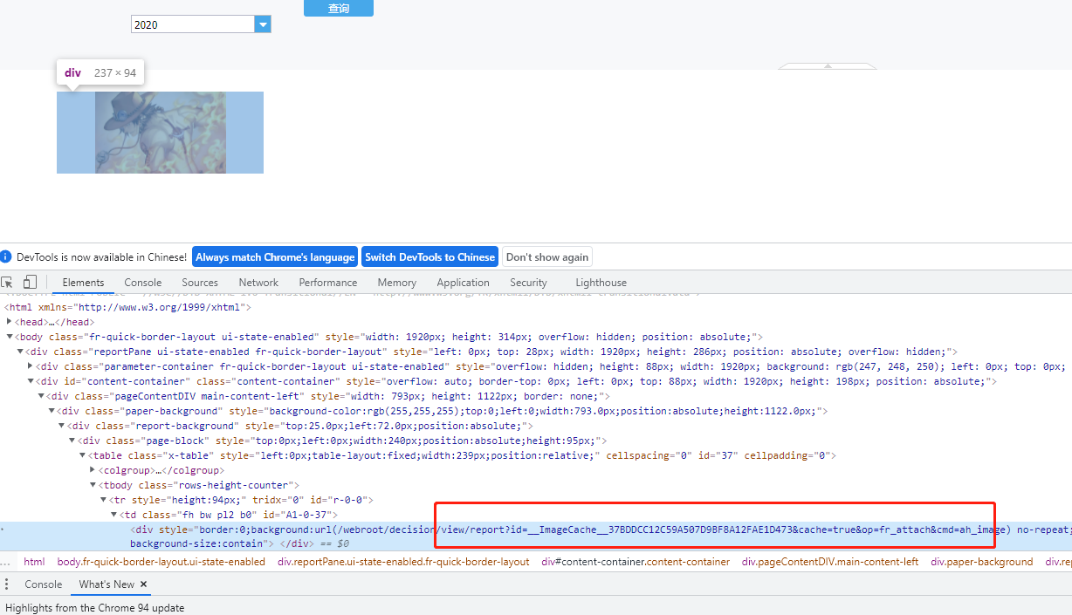Open the Lighthouse tab
Screen dimensions: 1072x615
(601, 283)
